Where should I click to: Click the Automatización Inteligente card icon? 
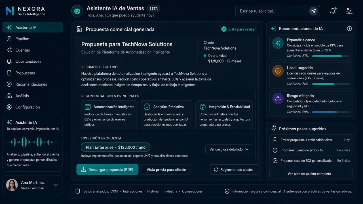pyautogui.click(x=88, y=107)
